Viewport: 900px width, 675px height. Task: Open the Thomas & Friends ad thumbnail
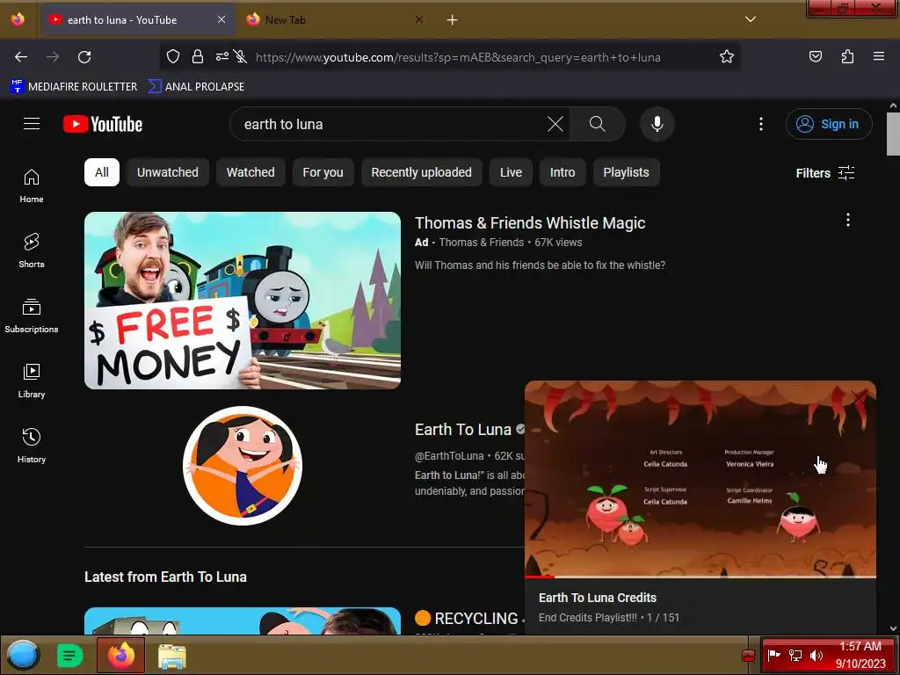click(x=243, y=301)
